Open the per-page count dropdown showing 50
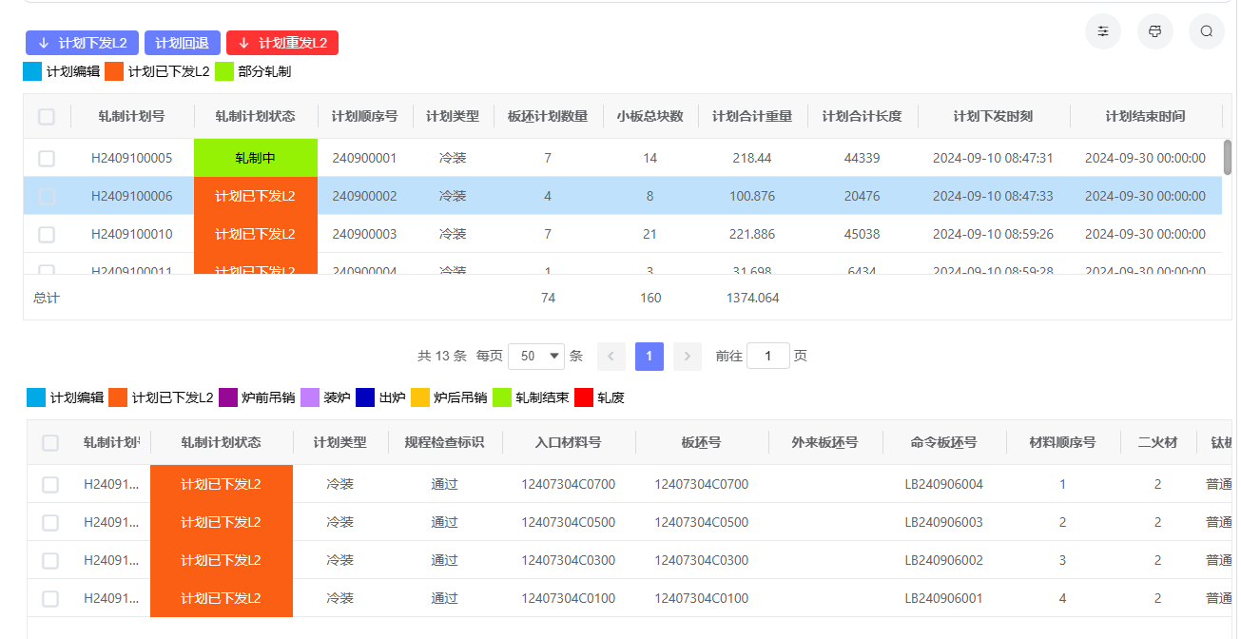 point(535,356)
